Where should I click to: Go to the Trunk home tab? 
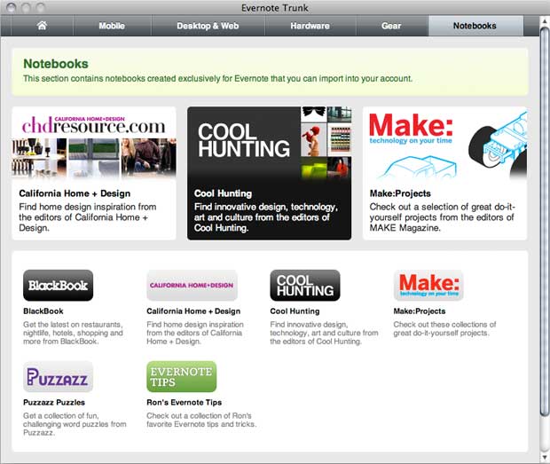click(x=41, y=26)
